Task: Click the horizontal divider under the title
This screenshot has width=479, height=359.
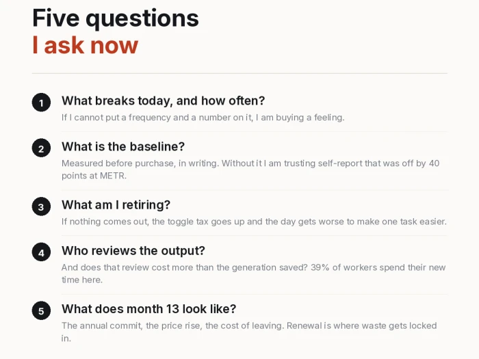Action: 239,74
